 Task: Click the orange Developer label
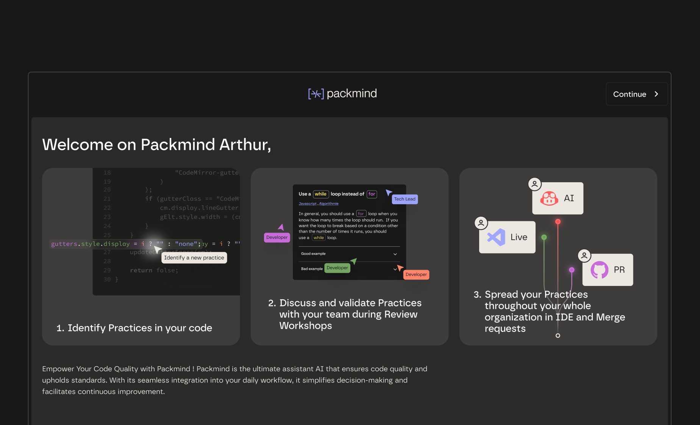[x=416, y=275]
